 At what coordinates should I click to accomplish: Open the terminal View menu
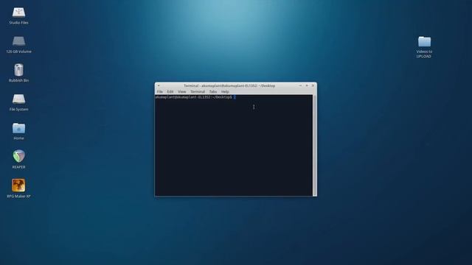[182, 91]
